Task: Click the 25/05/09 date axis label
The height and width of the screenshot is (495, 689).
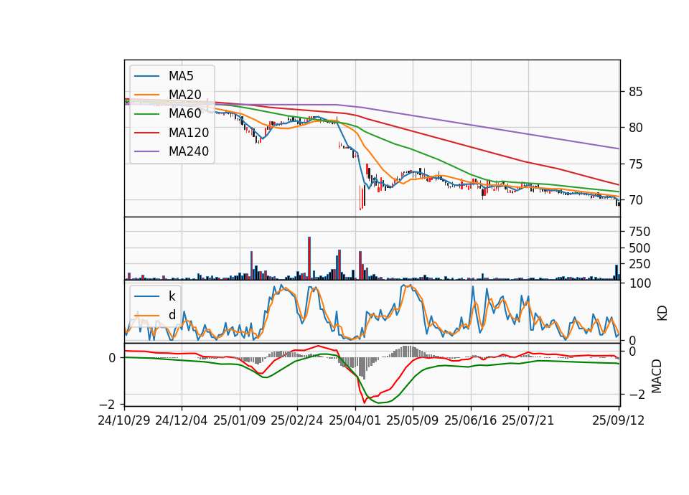Action: coord(413,420)
